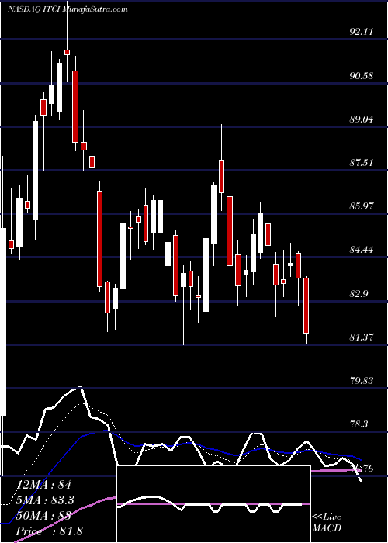388x543 pixels.
Task: Click the 76.76 price axis label
Action: tap(362, 469)
